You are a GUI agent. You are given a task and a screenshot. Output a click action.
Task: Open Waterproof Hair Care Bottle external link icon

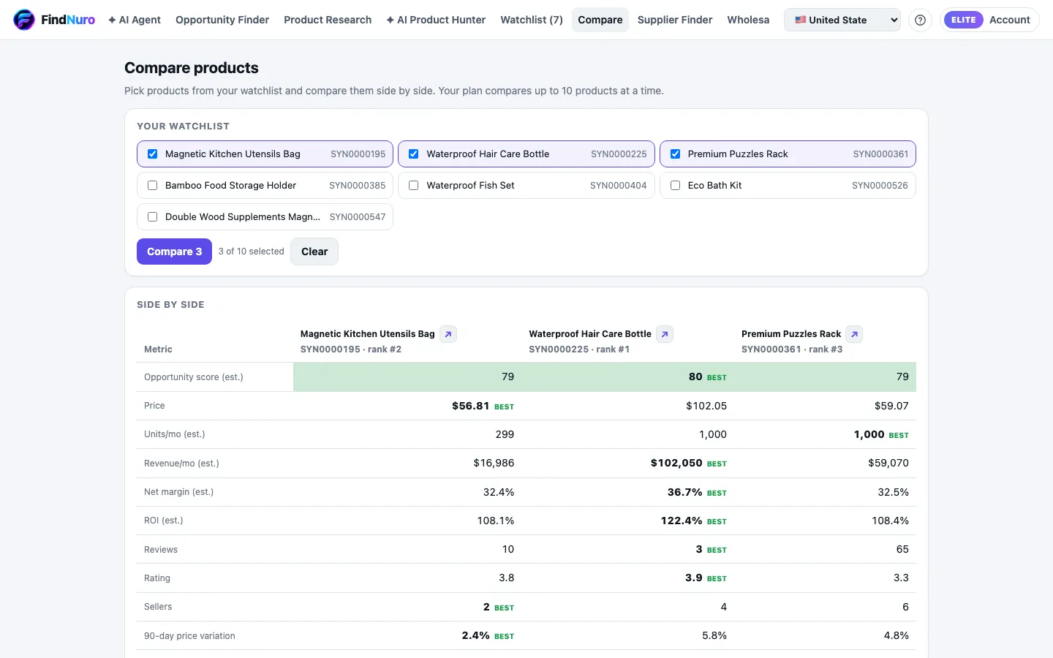click(665, 334)
